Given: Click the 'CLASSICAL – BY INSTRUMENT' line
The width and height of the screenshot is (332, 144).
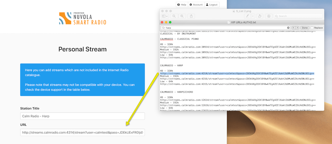Looking at the screenshot, I should 178,34.
